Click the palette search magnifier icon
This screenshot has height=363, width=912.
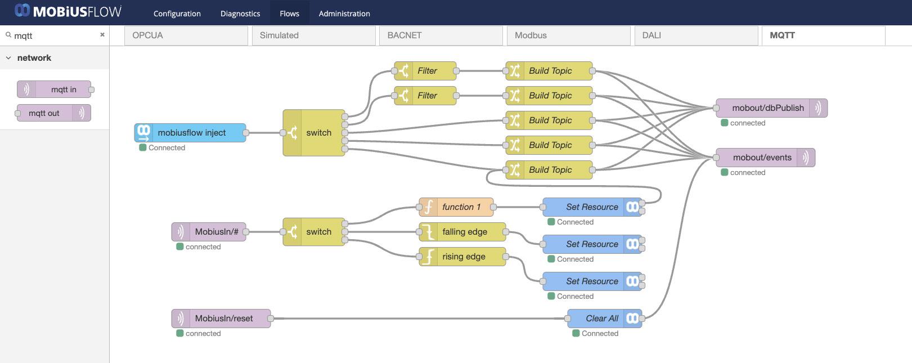coord(8,35)
